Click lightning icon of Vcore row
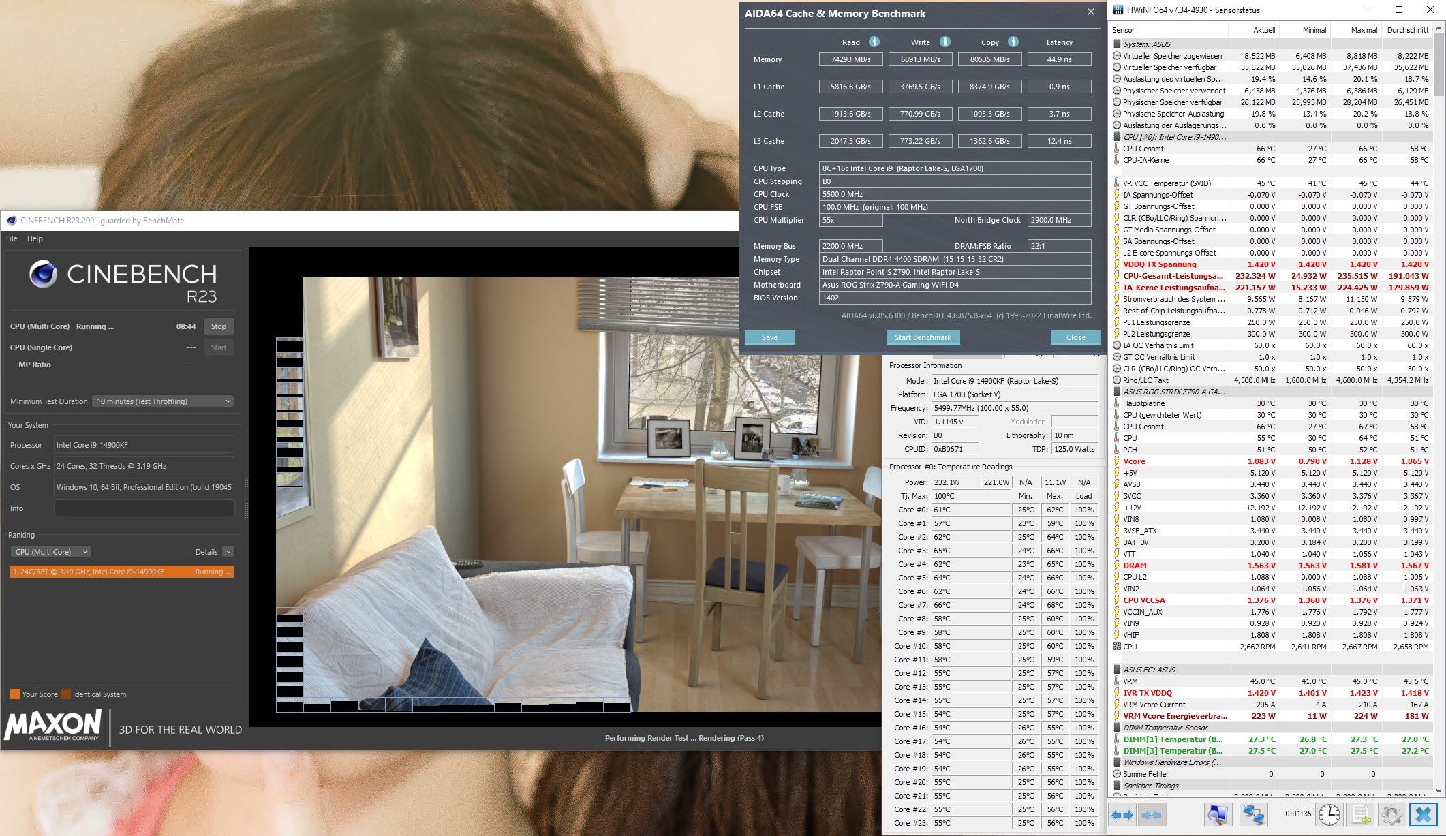1446x836 pixels. click(1116, 461)
